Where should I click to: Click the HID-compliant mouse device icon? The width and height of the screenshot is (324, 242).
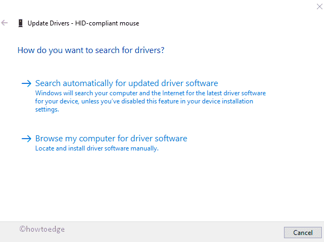(x=21, y=23)
